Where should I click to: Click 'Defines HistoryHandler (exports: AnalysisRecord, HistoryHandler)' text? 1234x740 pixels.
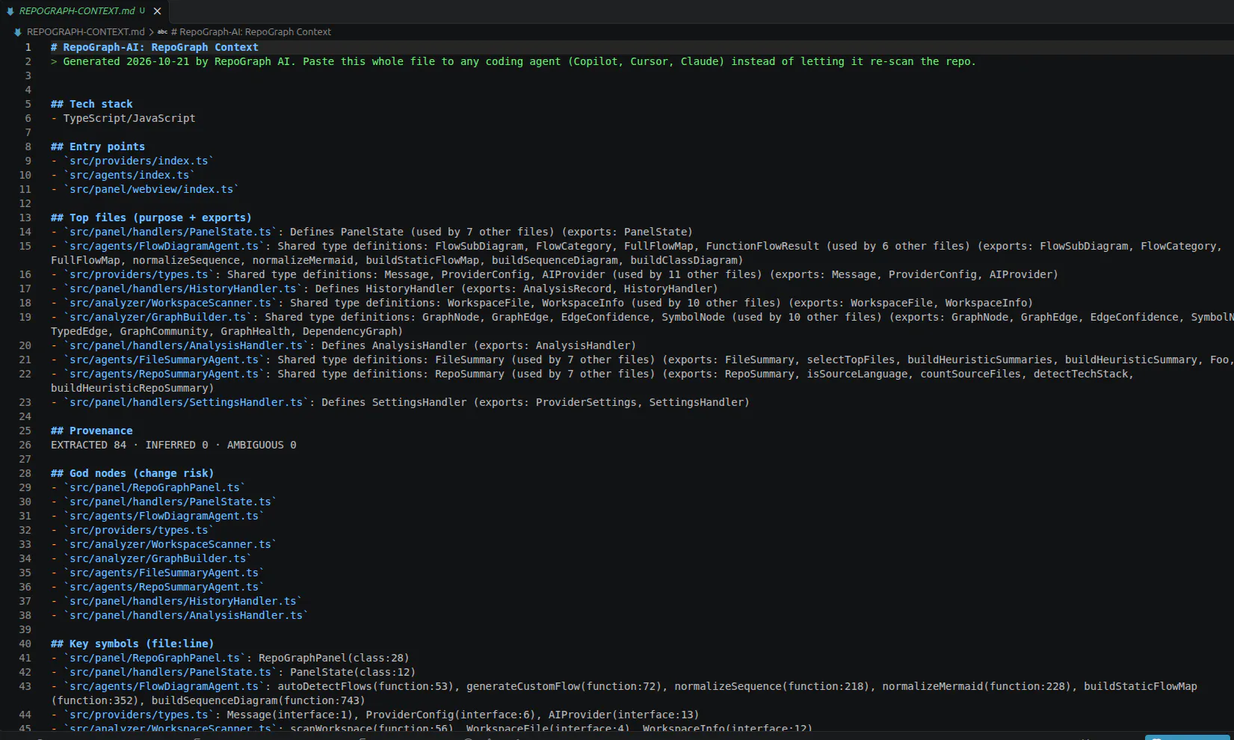click(x=516, y=289)
